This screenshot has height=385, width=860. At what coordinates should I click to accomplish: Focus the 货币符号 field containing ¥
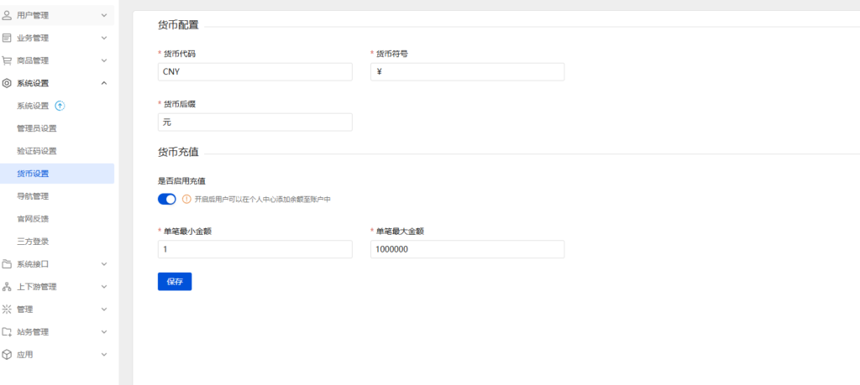[467, 72]
